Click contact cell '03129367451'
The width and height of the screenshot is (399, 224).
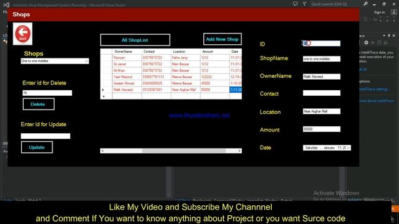click(x=156, y=90)
